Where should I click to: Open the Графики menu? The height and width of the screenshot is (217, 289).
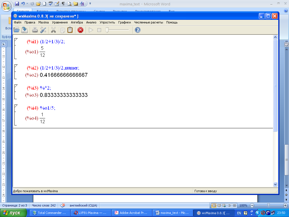[x=124, y=22]
